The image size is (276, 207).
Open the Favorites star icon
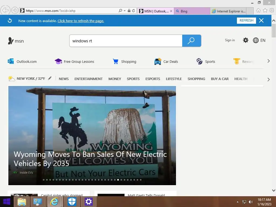coord(265,11)
